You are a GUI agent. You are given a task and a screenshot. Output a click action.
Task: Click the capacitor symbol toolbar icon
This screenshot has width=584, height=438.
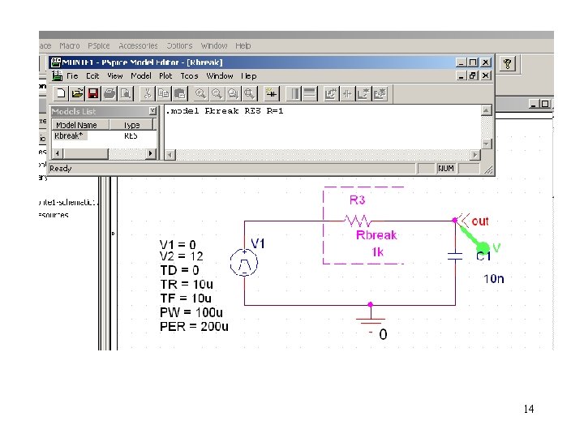tap(347, 93)
